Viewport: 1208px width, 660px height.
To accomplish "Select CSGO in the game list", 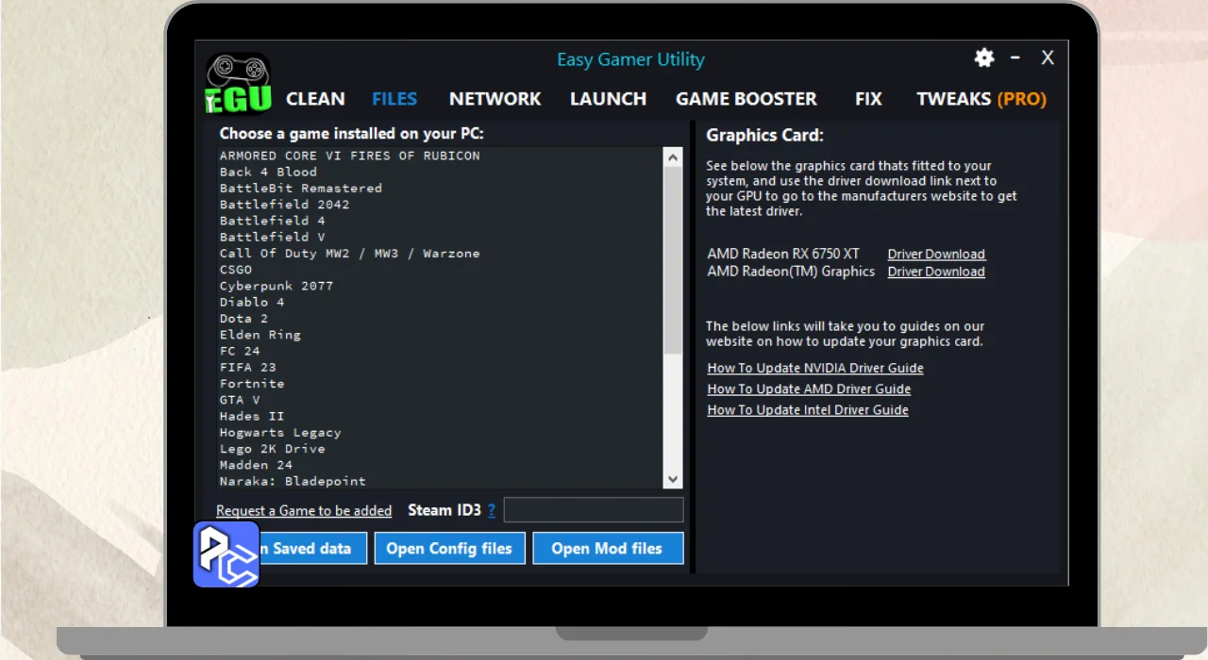I will point(236,269).
